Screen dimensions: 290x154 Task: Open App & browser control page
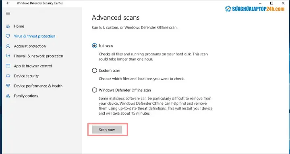point(33,66)
